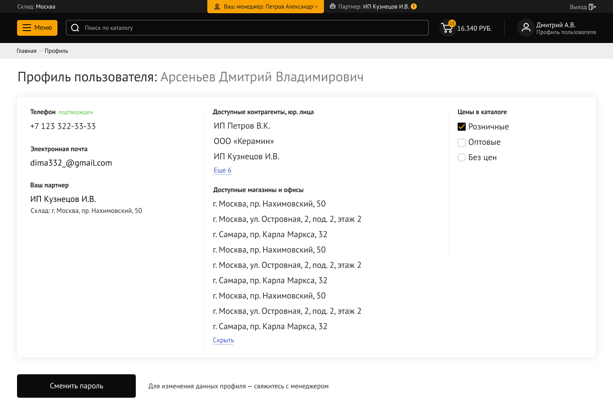Image resolution: width=613 pixels, height=419 pixels.
Task: Uncheck the Розничные price checkbox
Action: coord(461,127)
